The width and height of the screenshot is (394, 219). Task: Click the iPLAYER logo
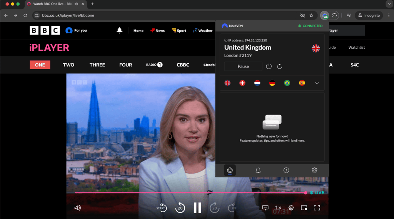pos(49,48)
